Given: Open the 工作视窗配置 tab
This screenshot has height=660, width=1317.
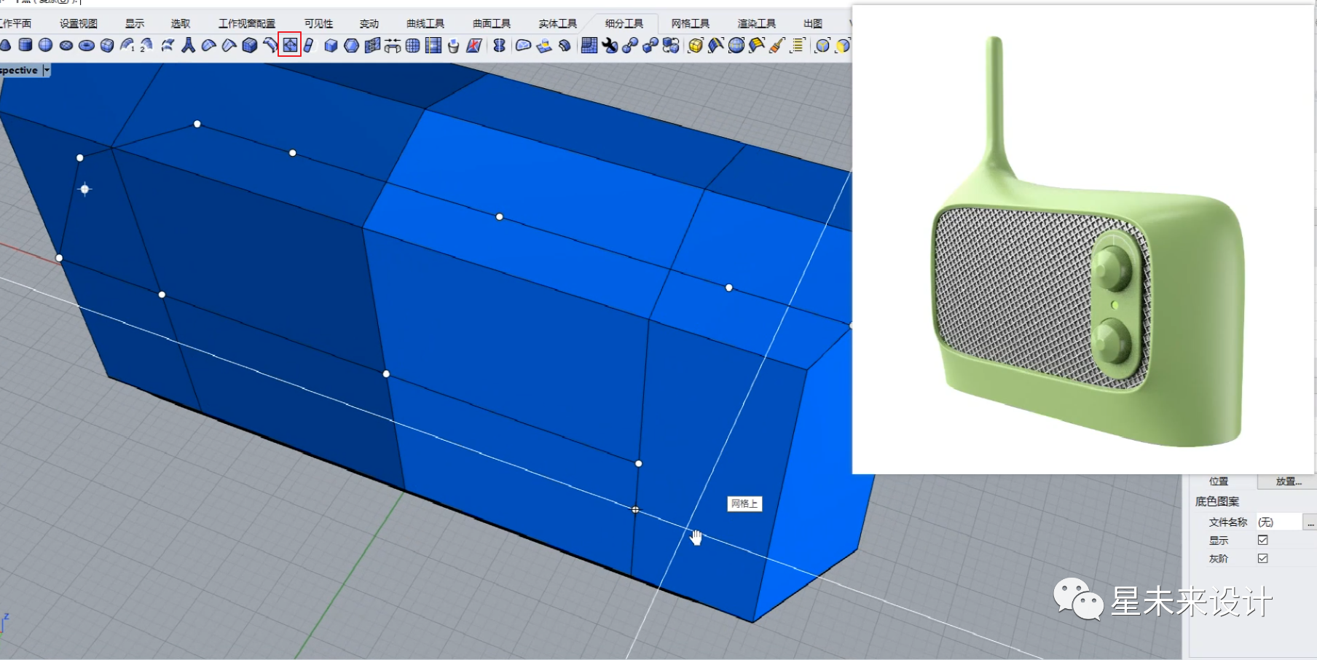Looking at the screenshot, I should [247, 23].
